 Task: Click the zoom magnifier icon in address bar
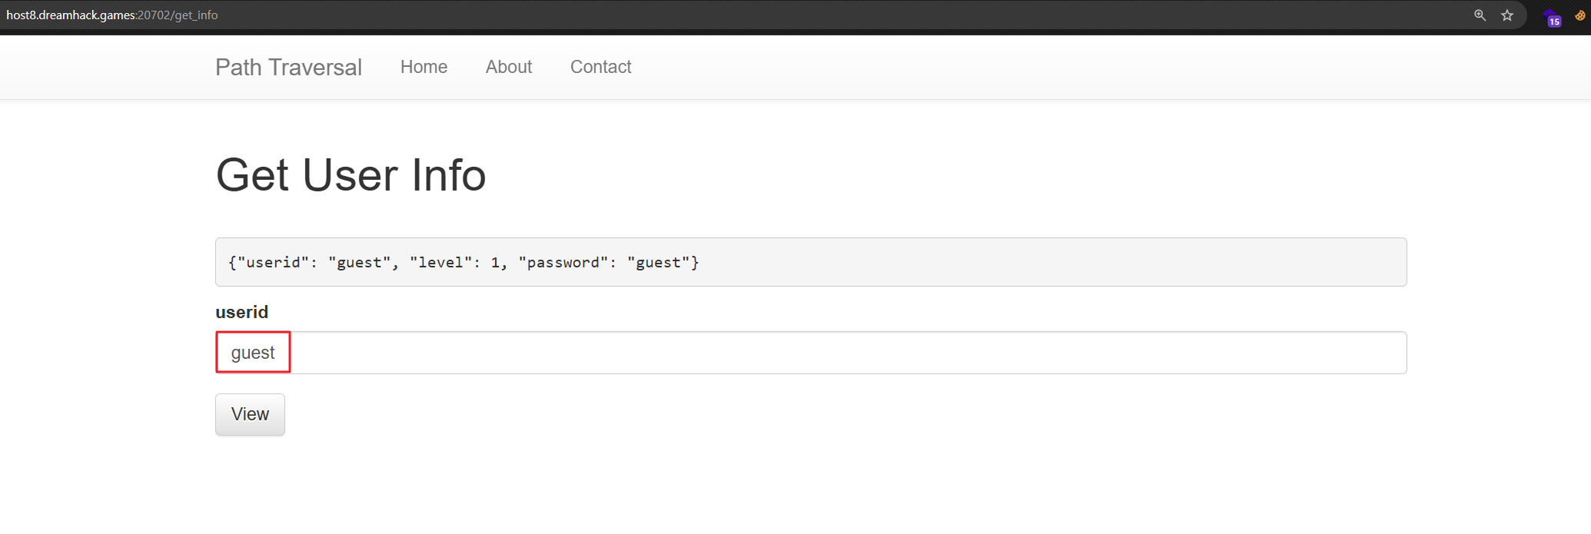1480,15
